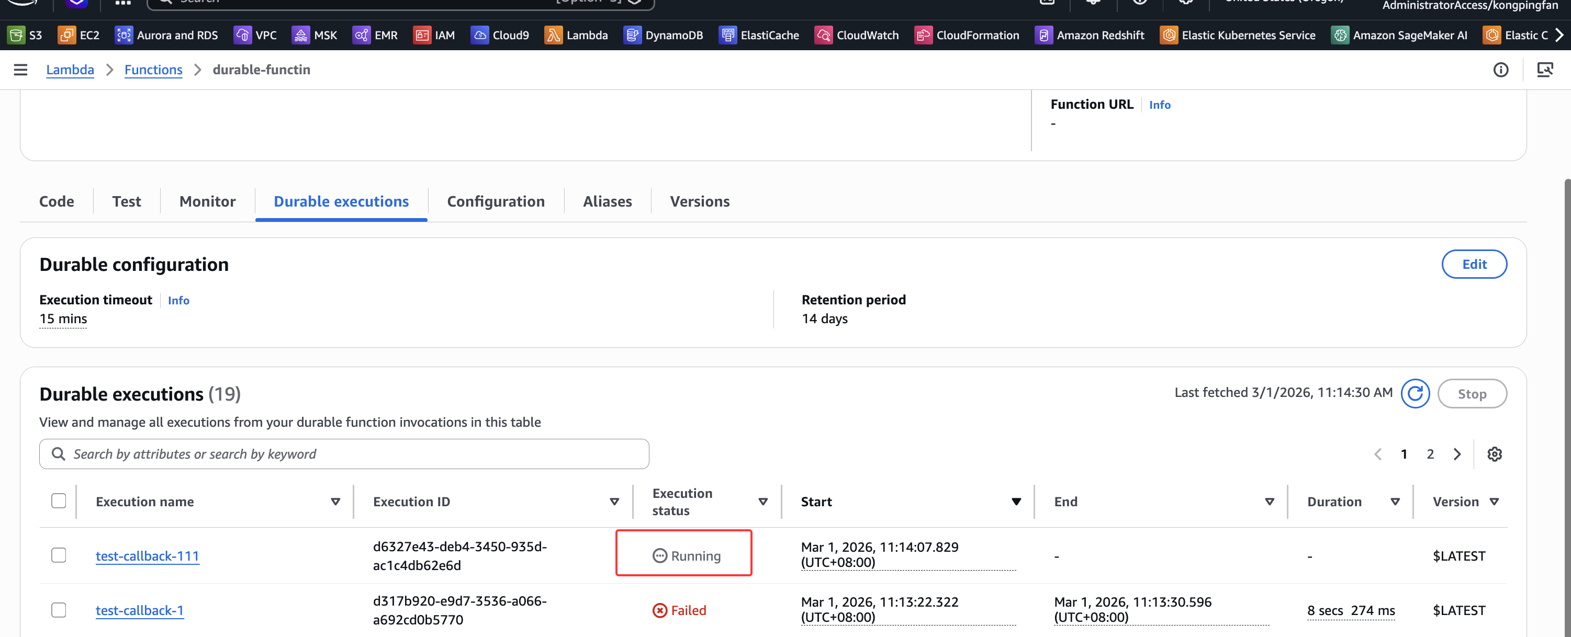Switch to the Configuration tab
Viewport: 1571px width, 637px height.
click(x=495, y=202)
